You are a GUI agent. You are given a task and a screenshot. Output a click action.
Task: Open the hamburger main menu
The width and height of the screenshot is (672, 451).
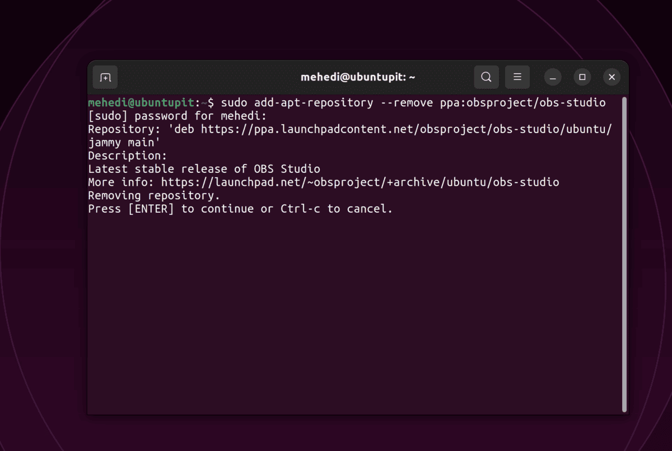[517, 77]
